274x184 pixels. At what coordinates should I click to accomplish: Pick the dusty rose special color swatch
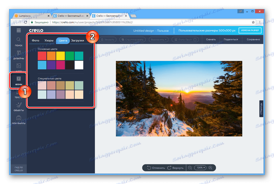coord(51,85)
